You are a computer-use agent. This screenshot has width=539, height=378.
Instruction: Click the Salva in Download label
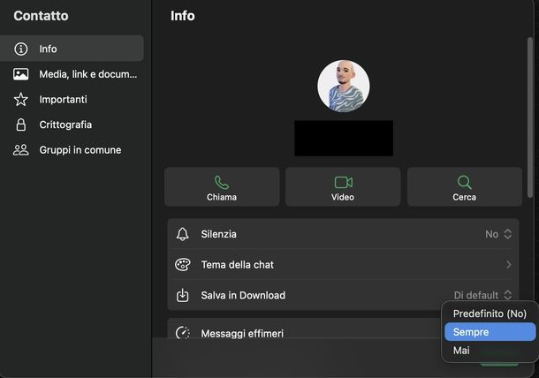pos(243,295)
